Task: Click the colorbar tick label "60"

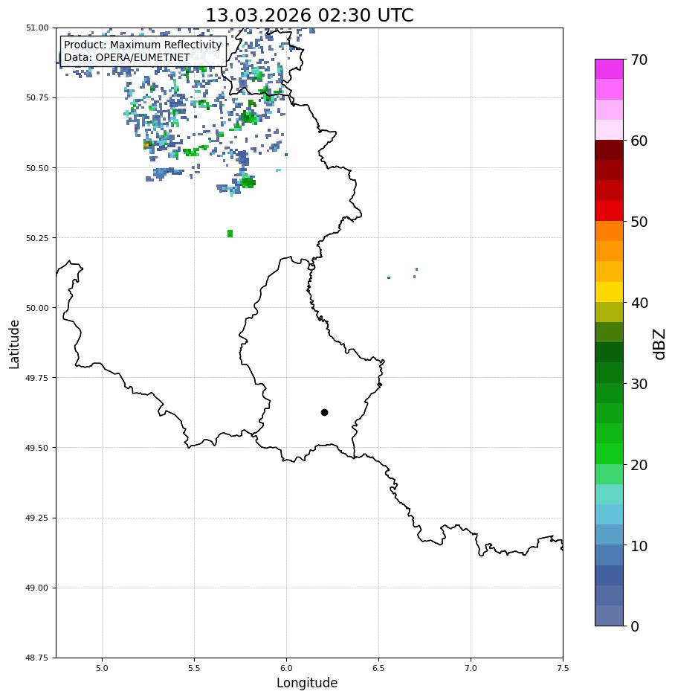Action: coord(639,141)
